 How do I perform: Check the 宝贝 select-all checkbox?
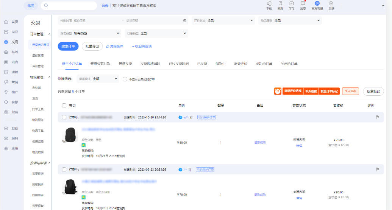pos(64,105)
